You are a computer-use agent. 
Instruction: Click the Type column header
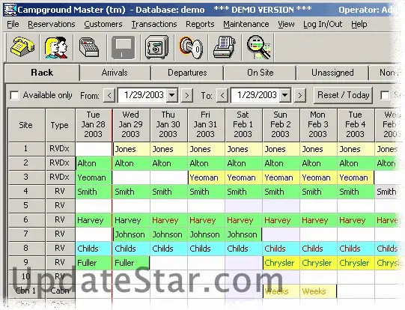pos(60,125)
